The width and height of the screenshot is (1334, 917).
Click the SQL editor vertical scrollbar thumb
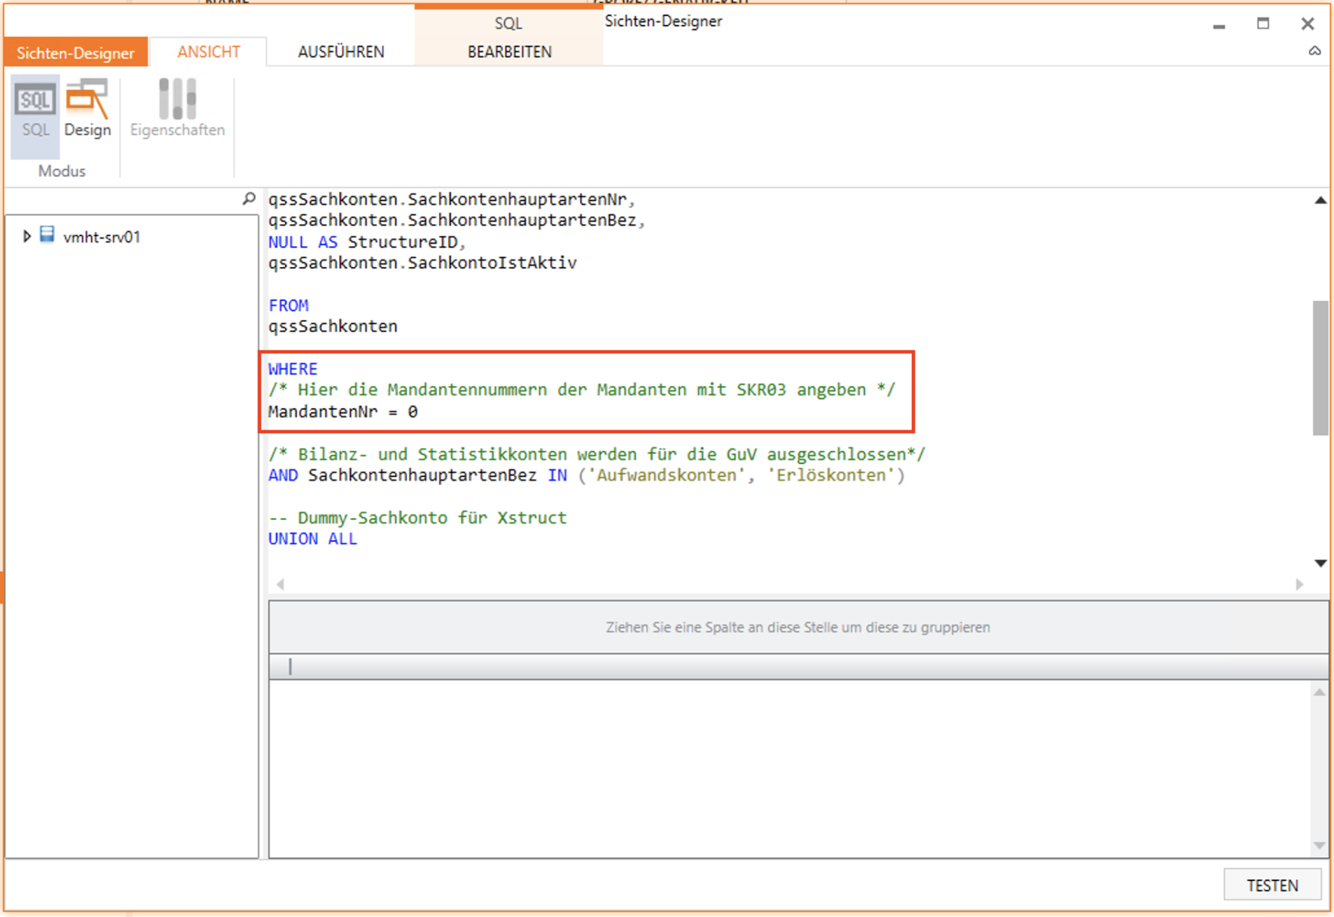[x=1320, y=368]
